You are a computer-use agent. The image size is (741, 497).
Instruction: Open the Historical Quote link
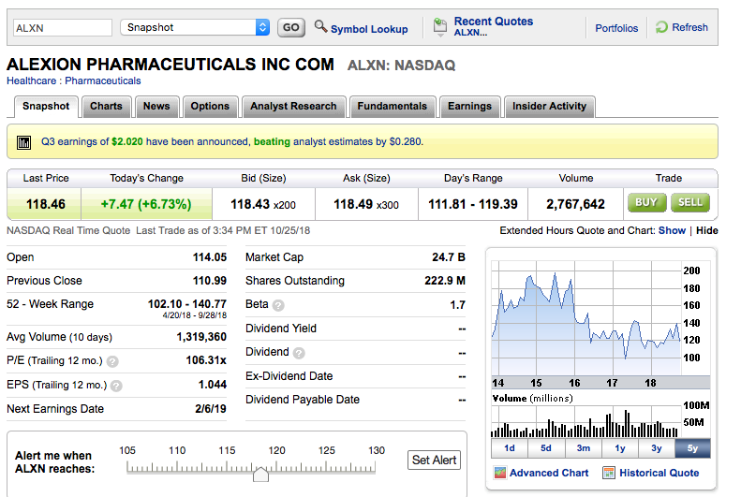[x=659, y=473]
